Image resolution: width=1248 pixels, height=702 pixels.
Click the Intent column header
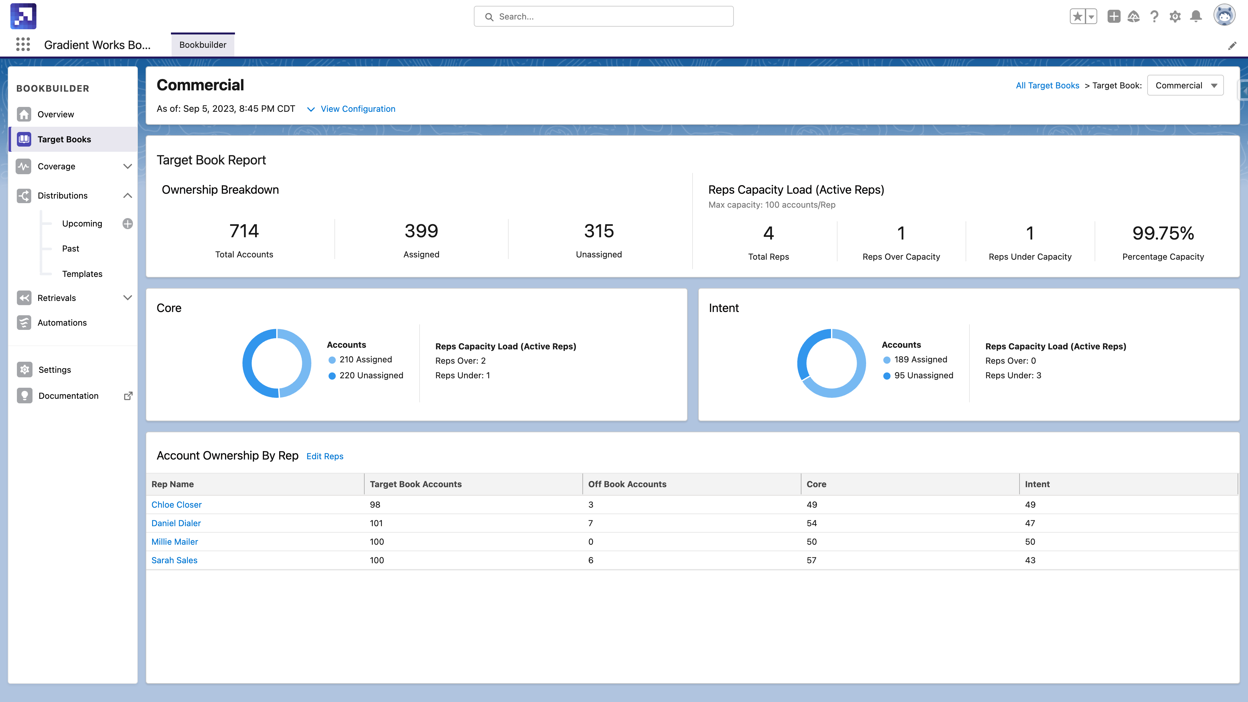click(1128, 485)
